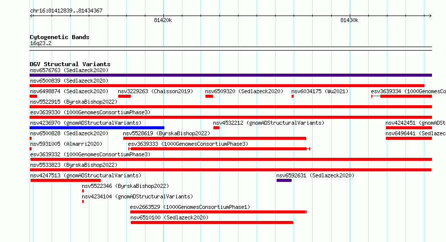Screen dimensions: 446x242
Task: Click the tiny nsv6034175 variant marker
Action: (292, 96)
